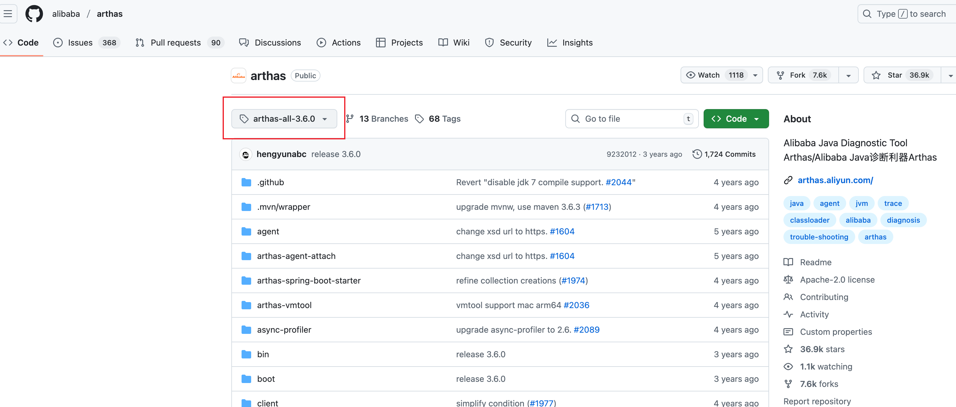Click hengyunabc's avatar in commit row

click(x=245, y=154)
